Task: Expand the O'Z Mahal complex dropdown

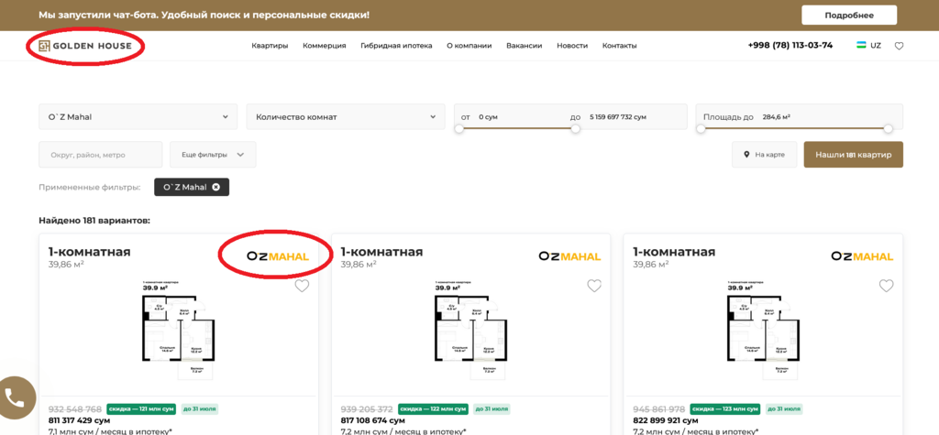Action: click(x=138, y=117)
